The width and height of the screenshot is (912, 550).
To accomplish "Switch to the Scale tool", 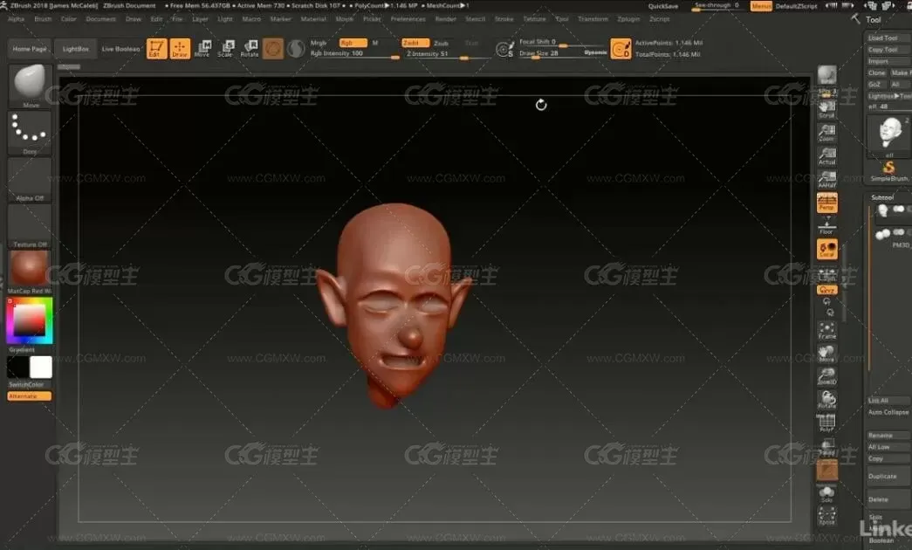I will (x=226, y=48).
